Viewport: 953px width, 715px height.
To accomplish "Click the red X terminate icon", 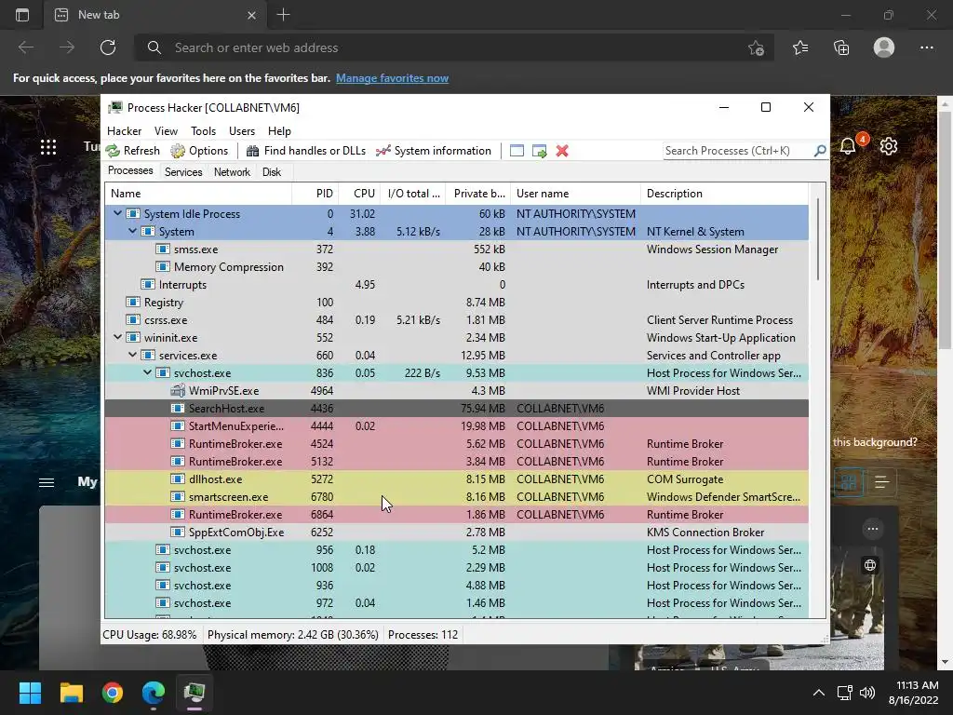I will pyautogui.click(x=562, y=151).
